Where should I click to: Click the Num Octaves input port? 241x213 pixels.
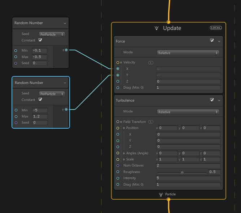[118, 165]
